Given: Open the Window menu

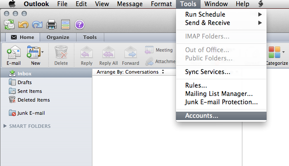Looking at the screenshot, I should [216, 4].
